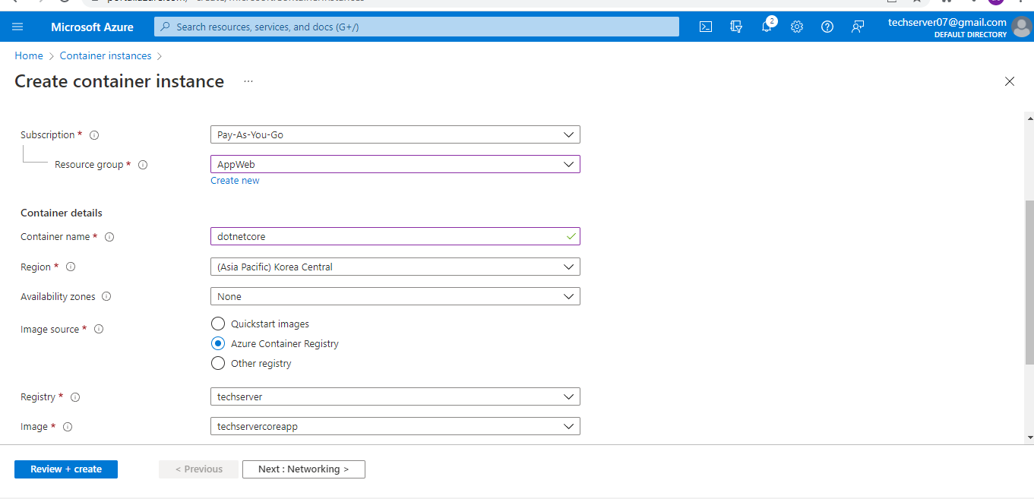Click the scrollbar up arrow
The height and width of the screenshot is (499, 1034).
click(1029, 118)
